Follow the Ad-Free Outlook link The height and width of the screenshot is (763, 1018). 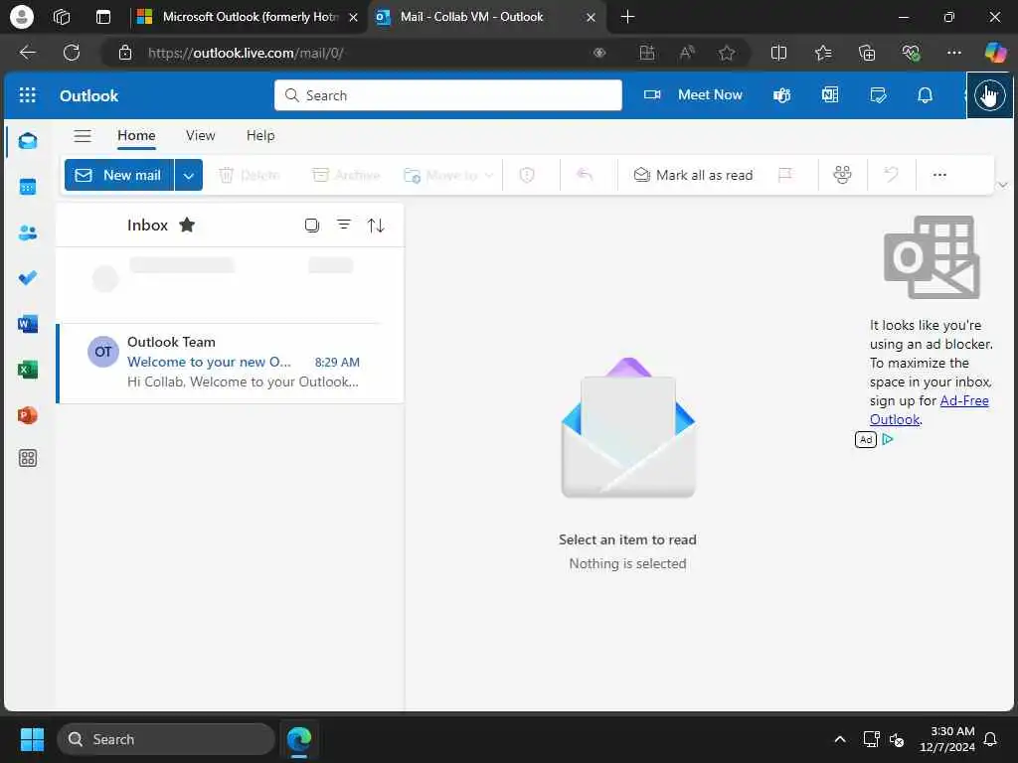coord(930,410)
